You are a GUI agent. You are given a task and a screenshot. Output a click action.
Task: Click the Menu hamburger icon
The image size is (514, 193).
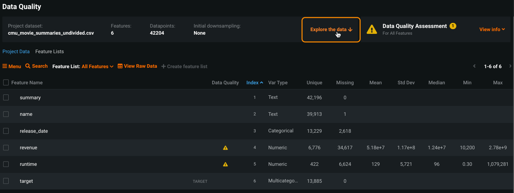[x=5, y=67]
